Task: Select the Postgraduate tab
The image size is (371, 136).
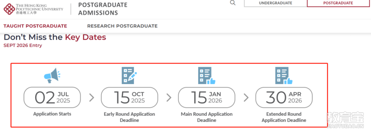Action: (x=338, y=3)
